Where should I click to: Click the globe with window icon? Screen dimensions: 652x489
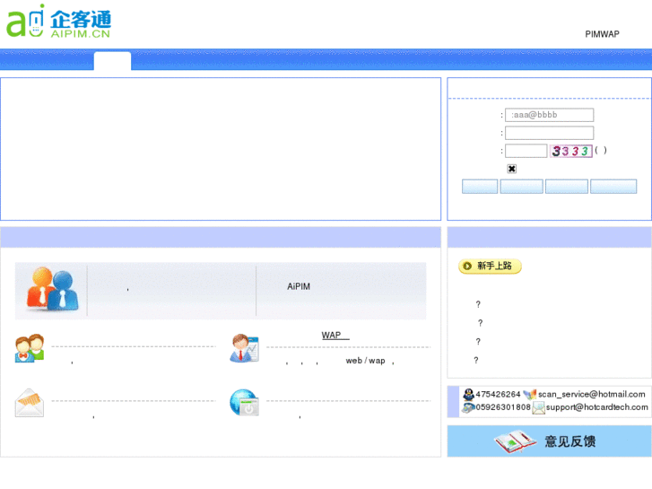coord(245,403)
